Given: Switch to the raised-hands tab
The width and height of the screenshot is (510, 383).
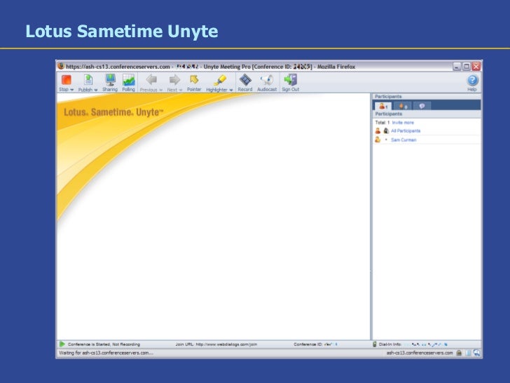Looking at the screenshot, I should click(x=403, y=106).
